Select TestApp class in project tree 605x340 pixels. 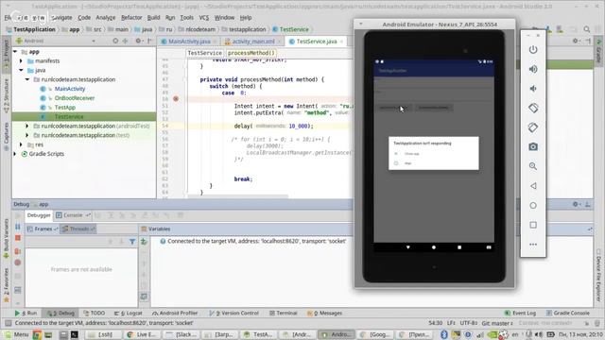[65, 108]
